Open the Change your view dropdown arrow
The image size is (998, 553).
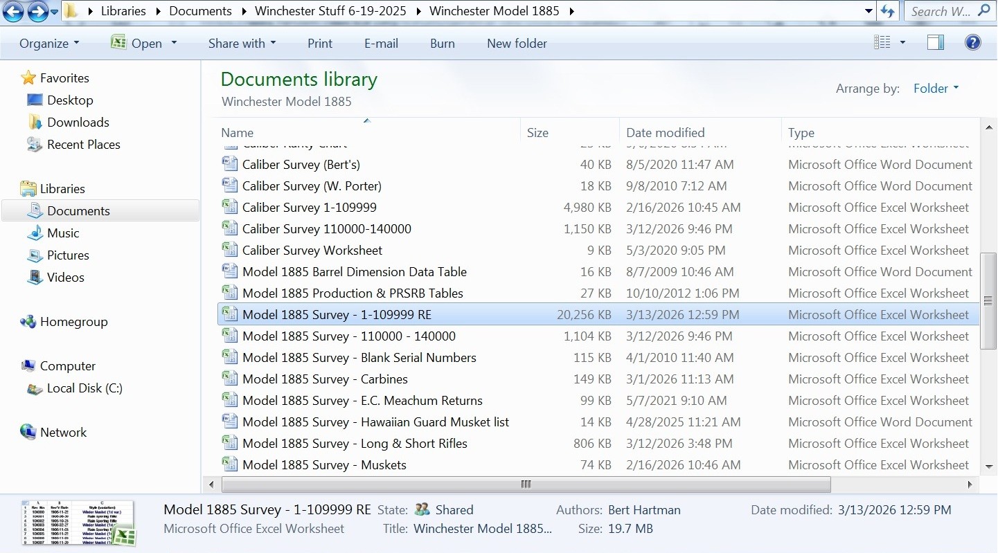click(x=902, y=43)
